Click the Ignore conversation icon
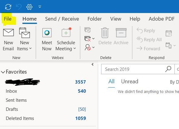179x129 pixels. click(88, 30)
